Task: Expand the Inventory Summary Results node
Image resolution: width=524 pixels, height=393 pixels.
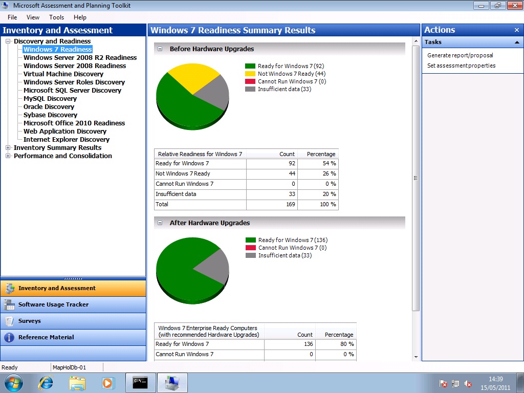Action: pyautogui.click(x=8, y=148)
